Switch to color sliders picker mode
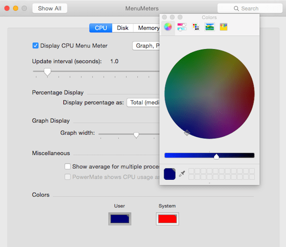This screenshot has height=247, width=286. [x=182, y=27]
